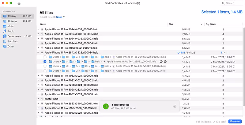Open the Smart Select dropdown

pos(61,17)
